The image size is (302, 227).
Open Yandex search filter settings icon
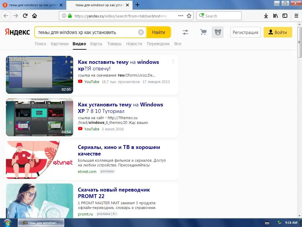(186, 32)
